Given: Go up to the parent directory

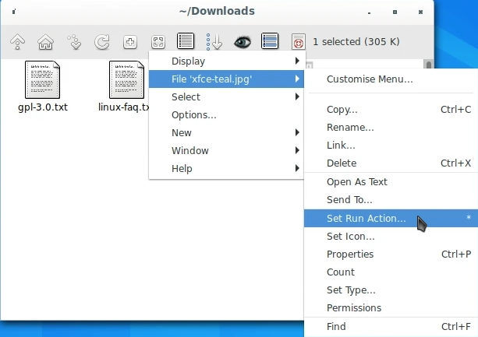Looking at the screenshot, I should 19,42.
